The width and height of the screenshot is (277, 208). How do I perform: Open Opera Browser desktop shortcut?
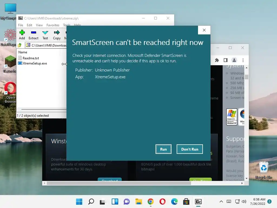(x=10, y=92)
